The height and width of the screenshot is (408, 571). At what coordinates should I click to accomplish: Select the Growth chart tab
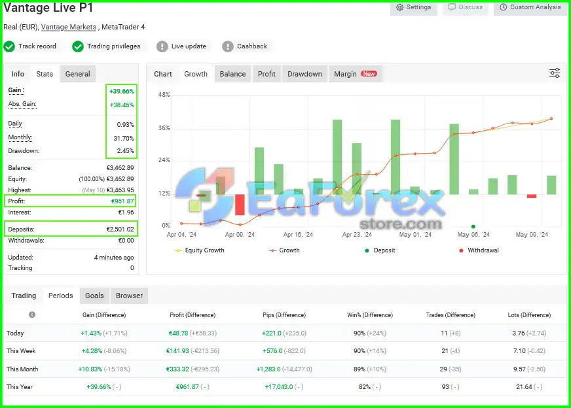[x=196, y=74]
